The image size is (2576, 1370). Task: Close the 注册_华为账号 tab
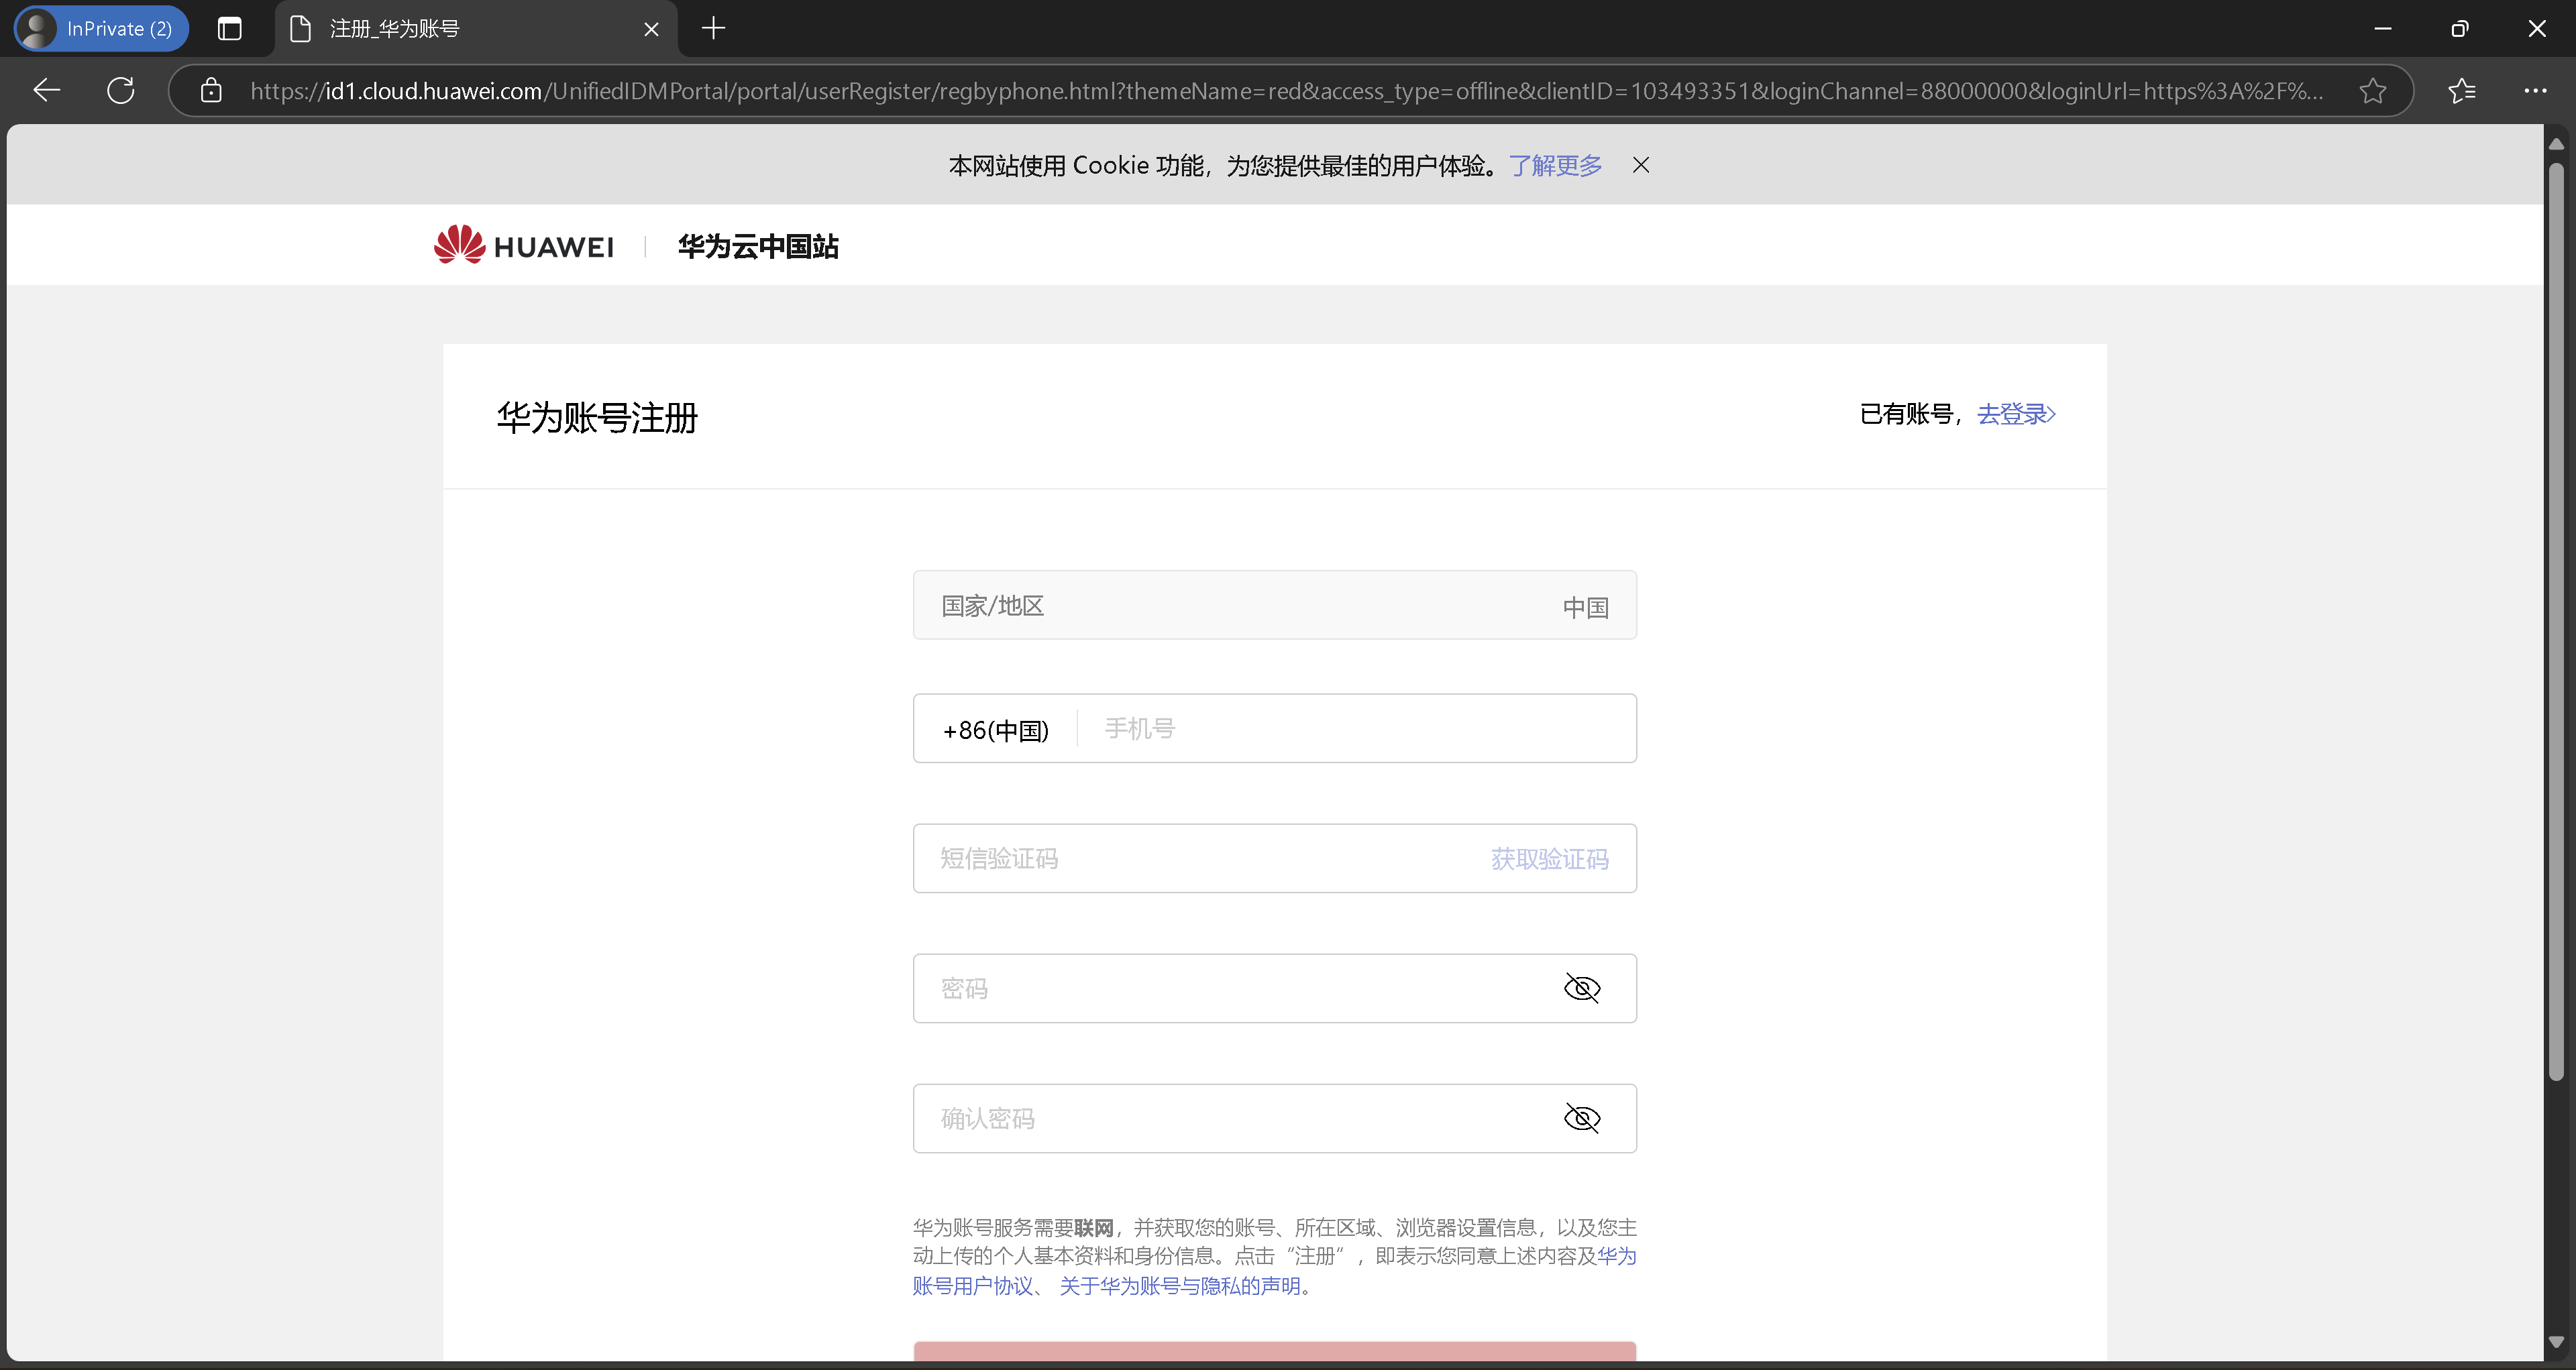pyautogui.click(x=651, y=29)
